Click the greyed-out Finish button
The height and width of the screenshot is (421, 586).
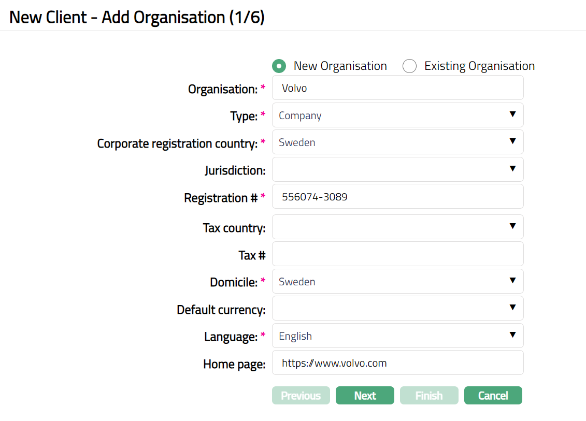pyautogui.click(x=429, y=396)
